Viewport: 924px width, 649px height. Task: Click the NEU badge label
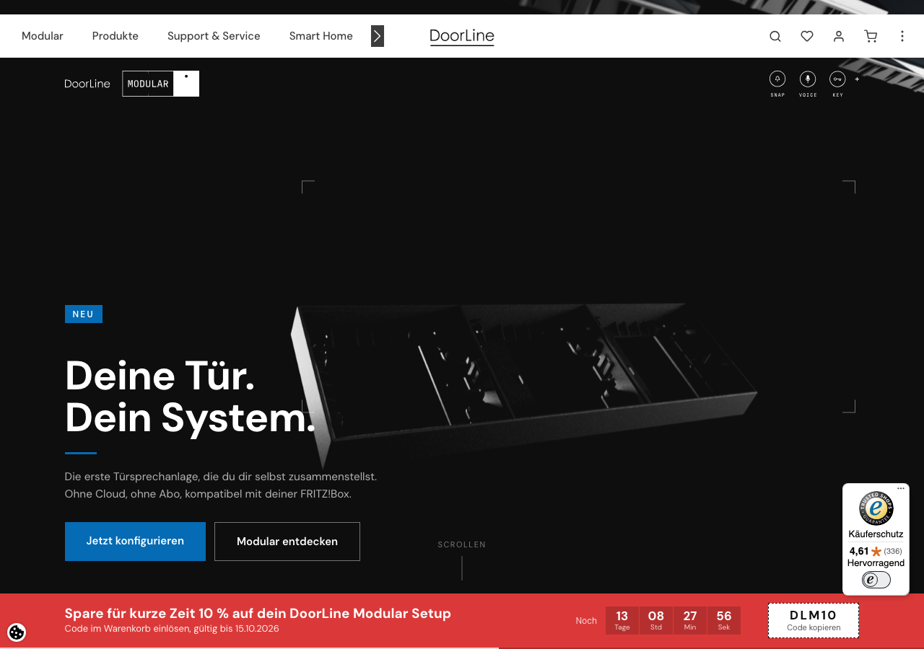[x=84, y=314]
